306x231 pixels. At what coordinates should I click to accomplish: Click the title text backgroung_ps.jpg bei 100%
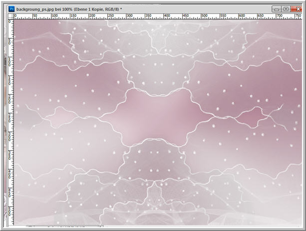44,9
